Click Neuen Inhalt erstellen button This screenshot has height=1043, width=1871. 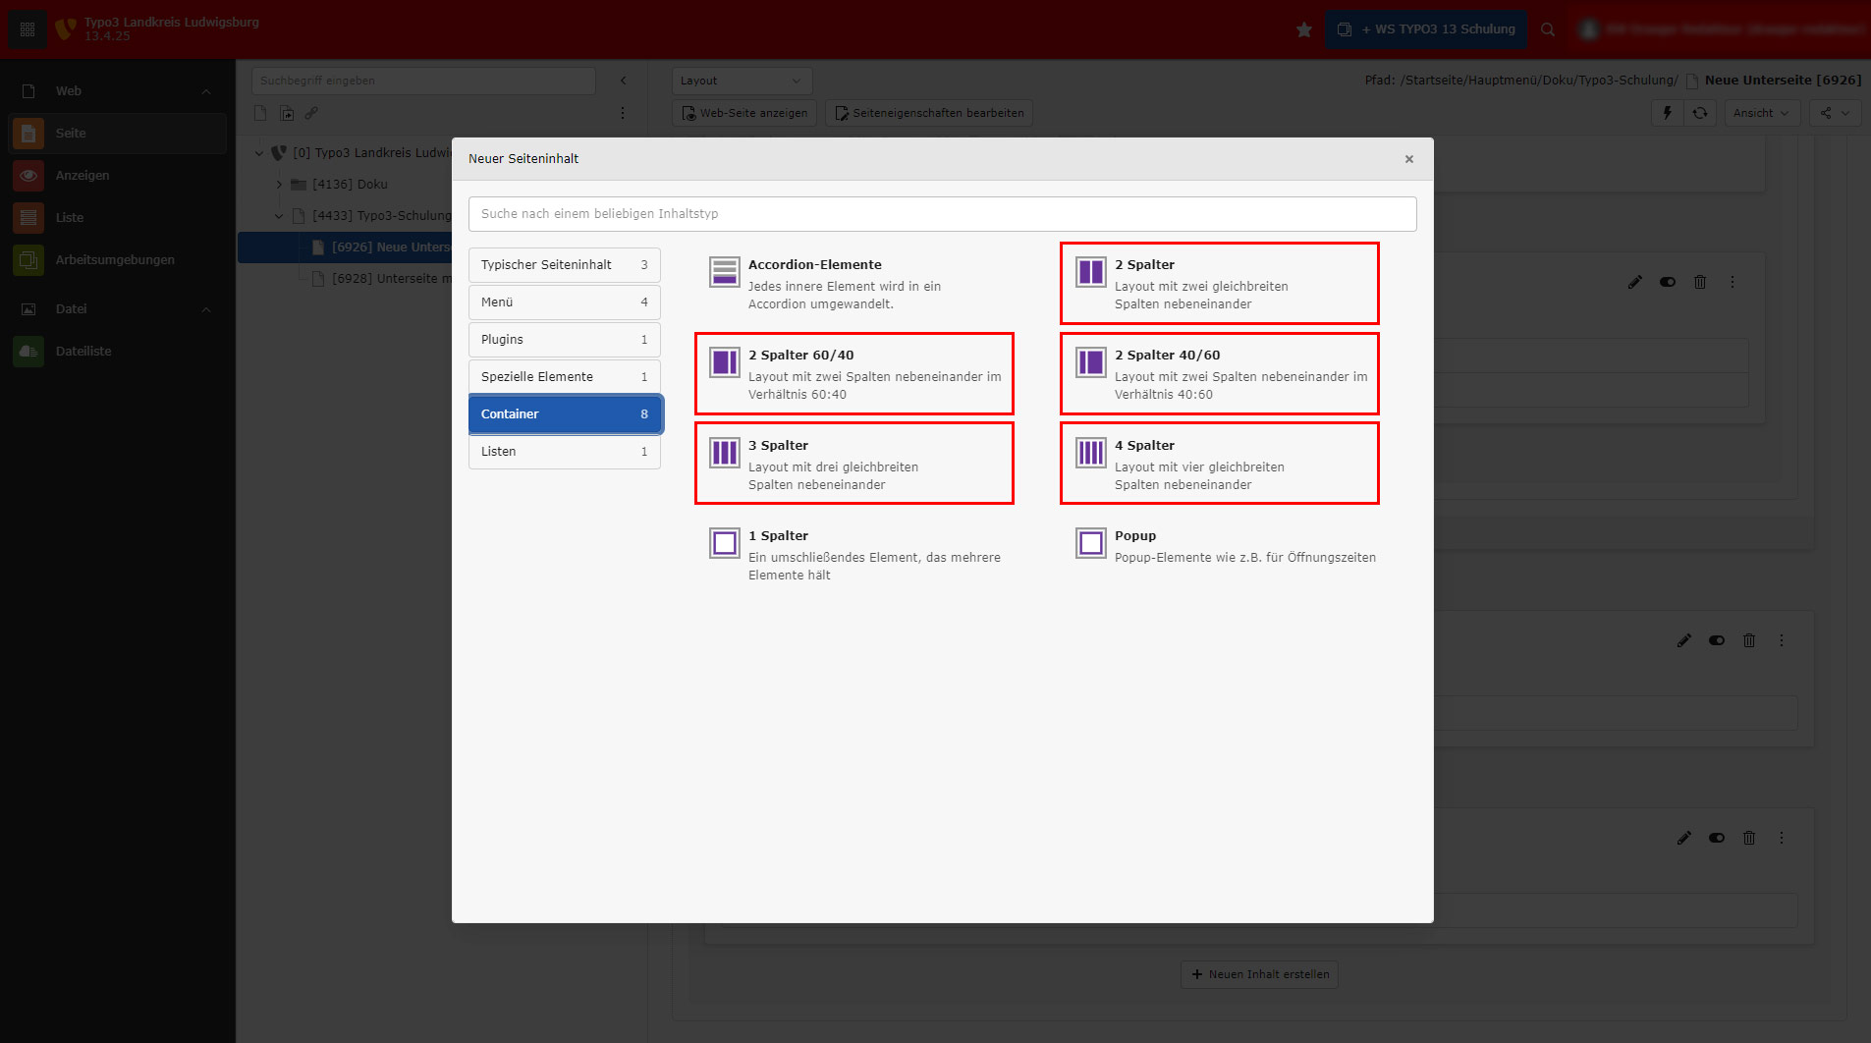[1259, 974]
